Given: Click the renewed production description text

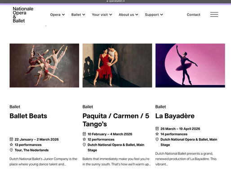Looking at the screenshot, I should pos(186,159).
